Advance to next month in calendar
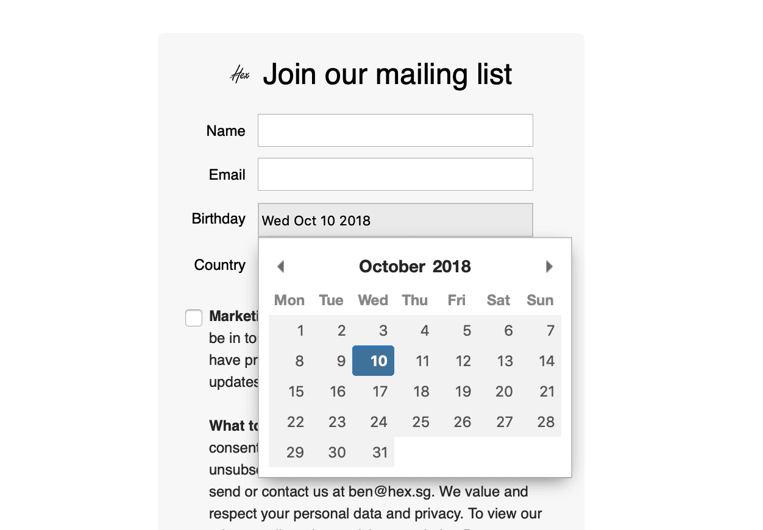Screen dimensions: 763x530 click(x=549, y=266)
